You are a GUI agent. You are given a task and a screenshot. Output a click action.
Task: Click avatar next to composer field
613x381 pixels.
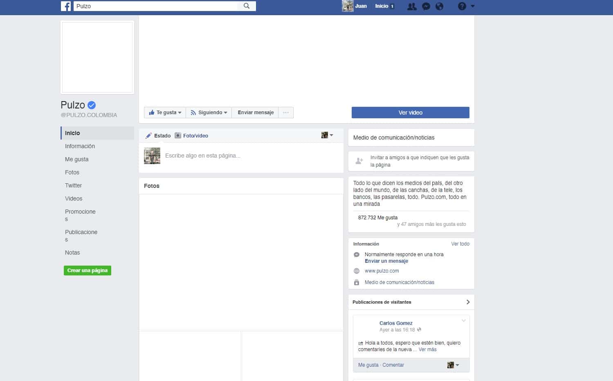tap(152, 156)
